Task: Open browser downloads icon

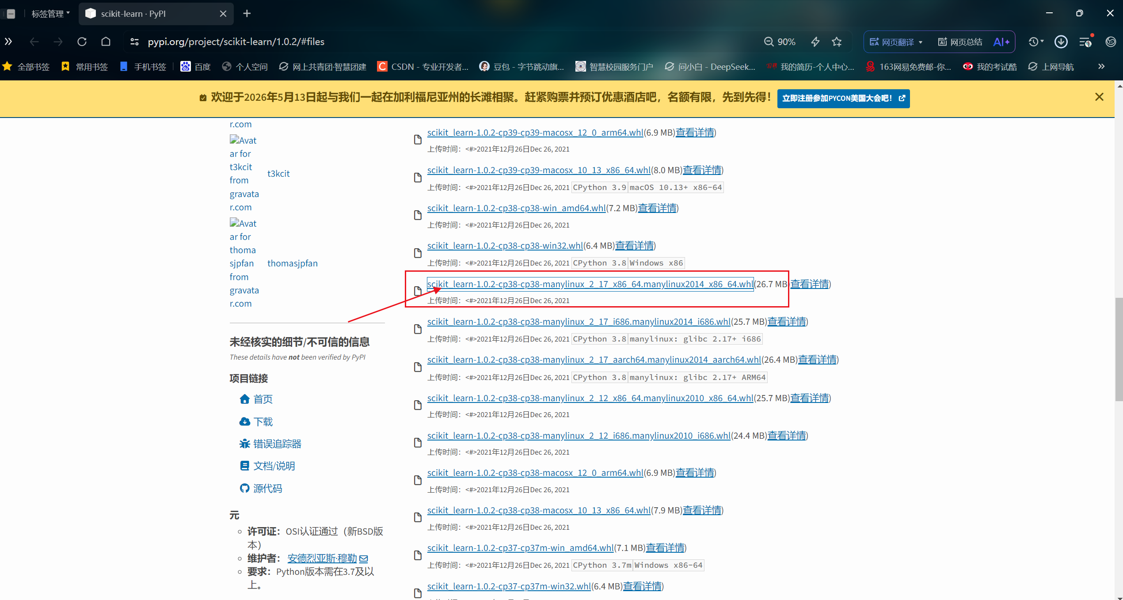Action: [x=1061, y=42]
